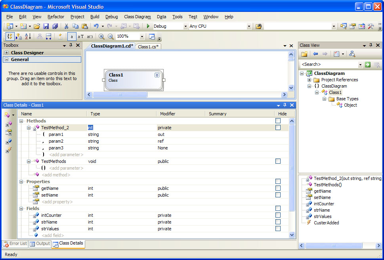
Task: Click the Zoom In magnifier icon
Action: click(101, 36)
